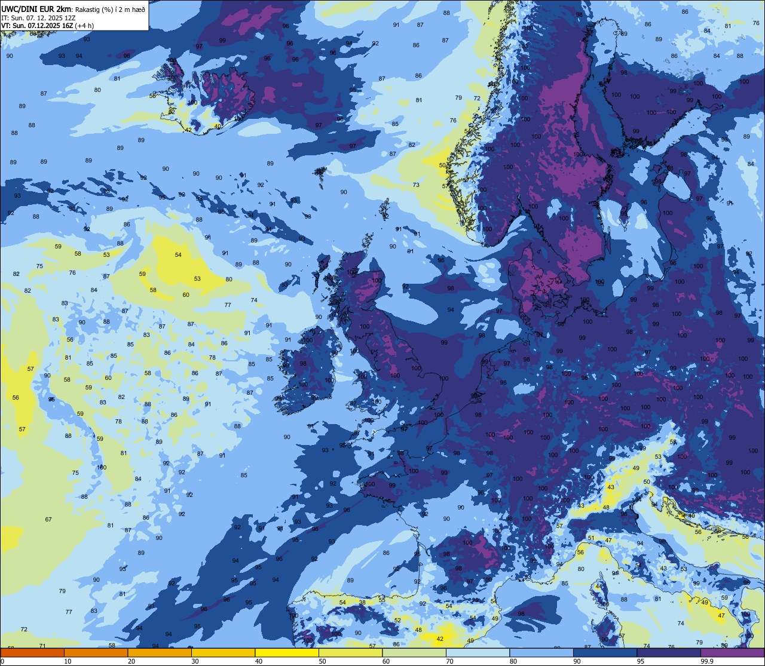Click the 'IT: Sun. 07. 12. 2025 12Z' line
The image size is (765, 666).
click(38, 17)
